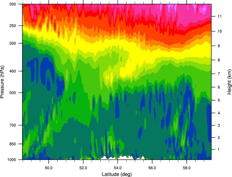232x177 pixels.
Task: Click the 1000 pressure tick label
Action: pos(11,160)
